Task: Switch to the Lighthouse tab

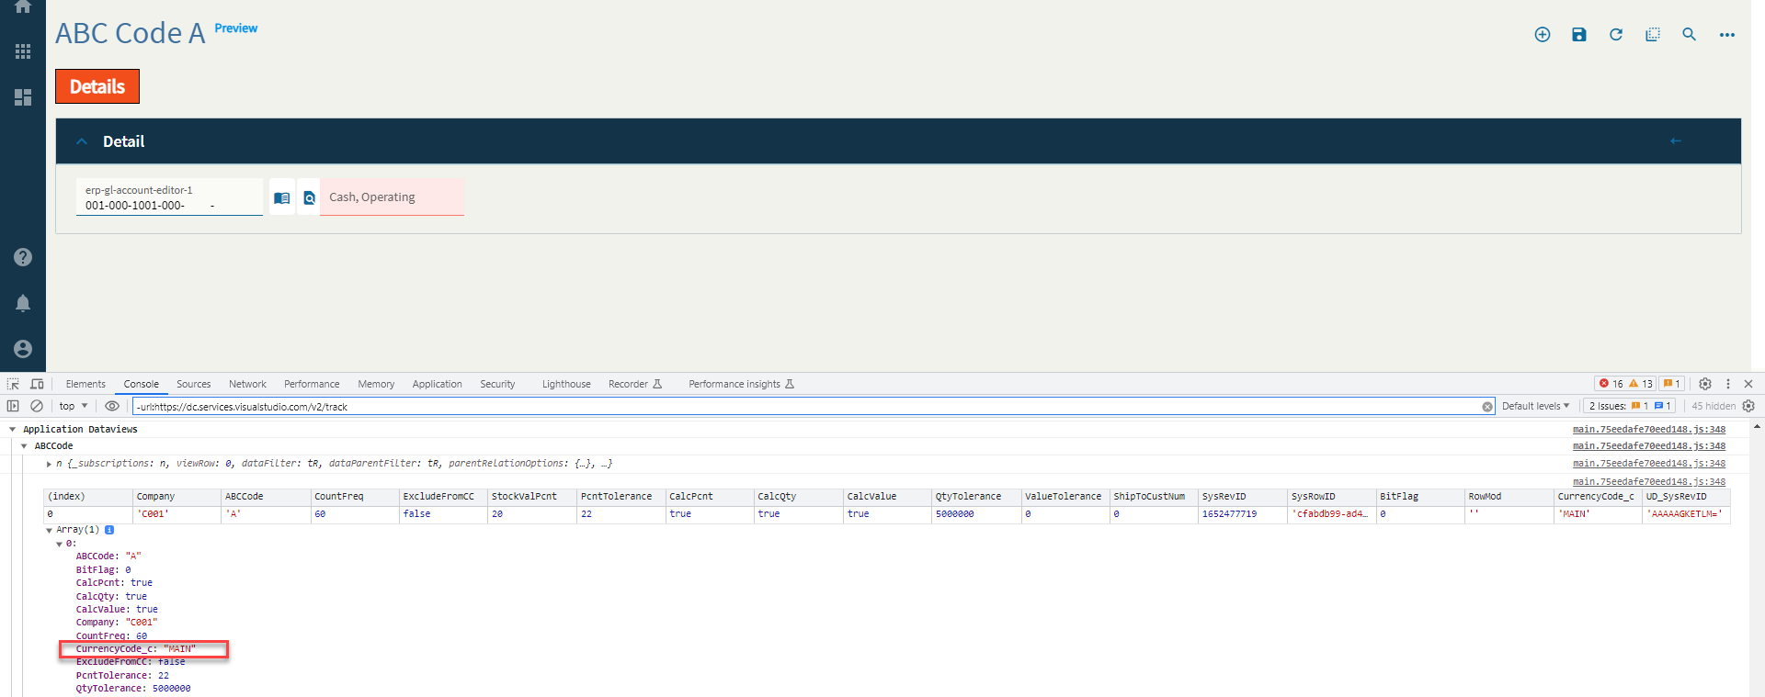Action: [566, 384]
